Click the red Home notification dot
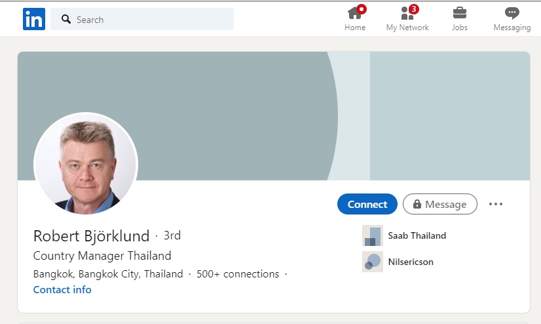This screenshot has height=324, width=541. pos(362,9)
